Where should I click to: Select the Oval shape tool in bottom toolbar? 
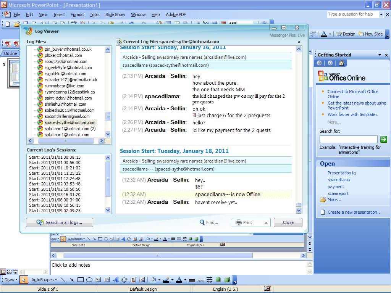(x=89, y=280)
